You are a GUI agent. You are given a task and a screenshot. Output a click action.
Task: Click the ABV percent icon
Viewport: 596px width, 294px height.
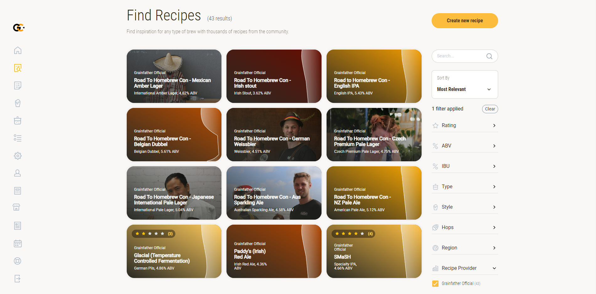435,146
